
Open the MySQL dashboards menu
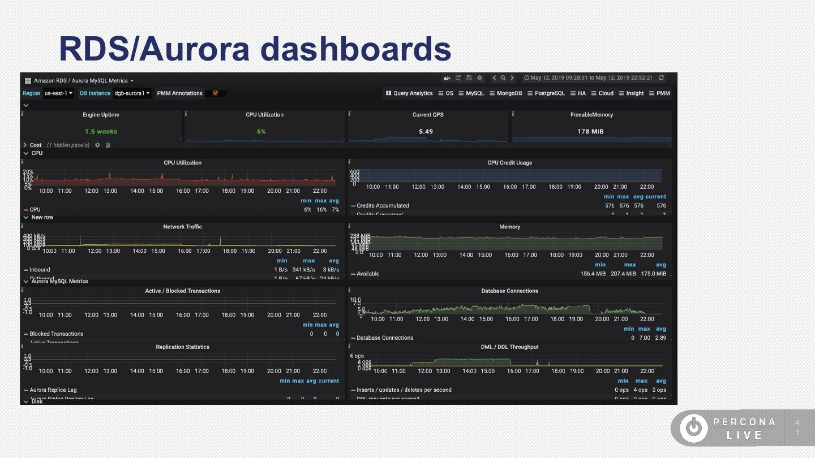tap(471, 93)
